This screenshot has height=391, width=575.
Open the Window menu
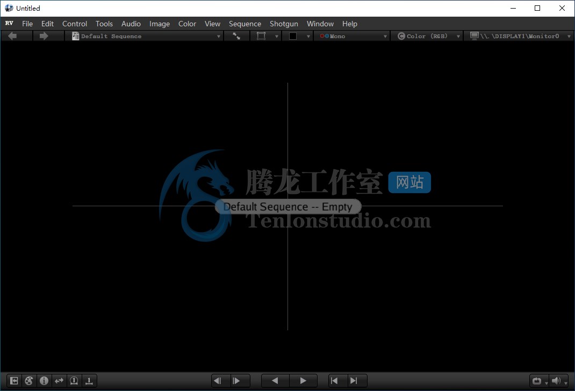pos(320,24)
